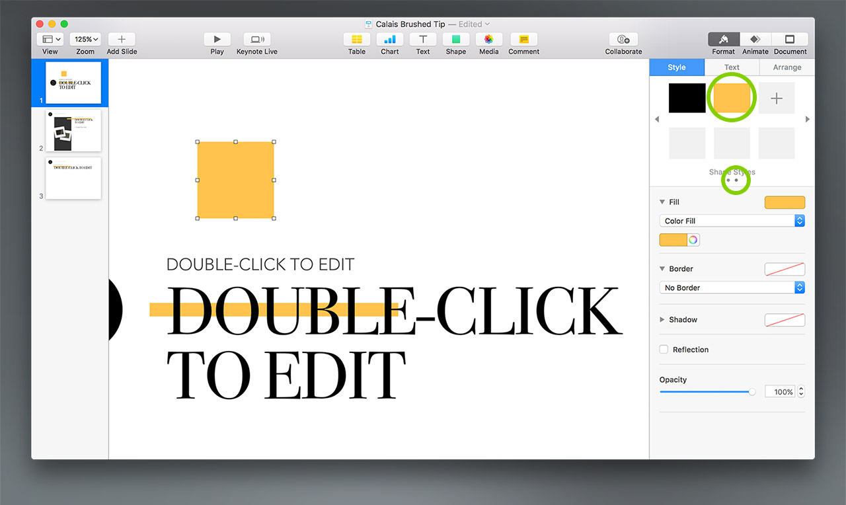Expand the Shadow section triangle

pyautogui.click(x=662, y=320)
